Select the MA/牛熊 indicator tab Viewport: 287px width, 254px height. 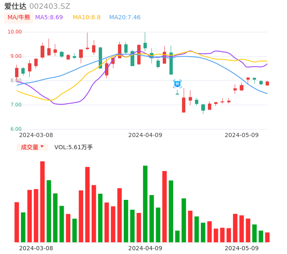click(19, 18)
